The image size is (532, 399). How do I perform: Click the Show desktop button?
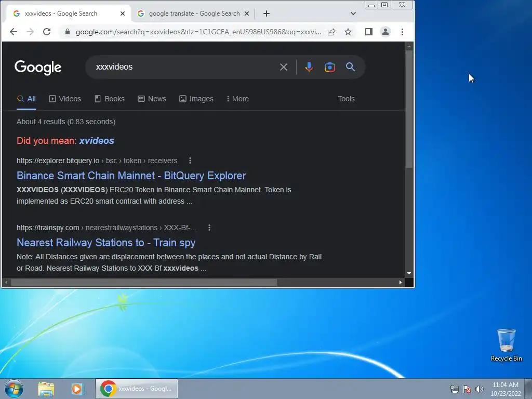click(528, 389)
